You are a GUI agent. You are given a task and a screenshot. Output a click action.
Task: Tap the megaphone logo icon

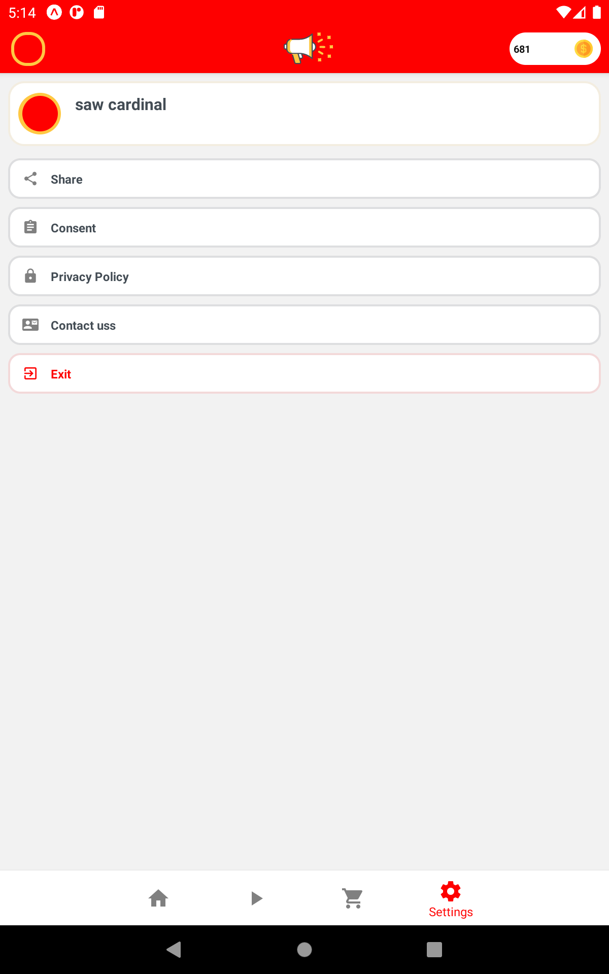pyautogui.click(x=308, y=48)
